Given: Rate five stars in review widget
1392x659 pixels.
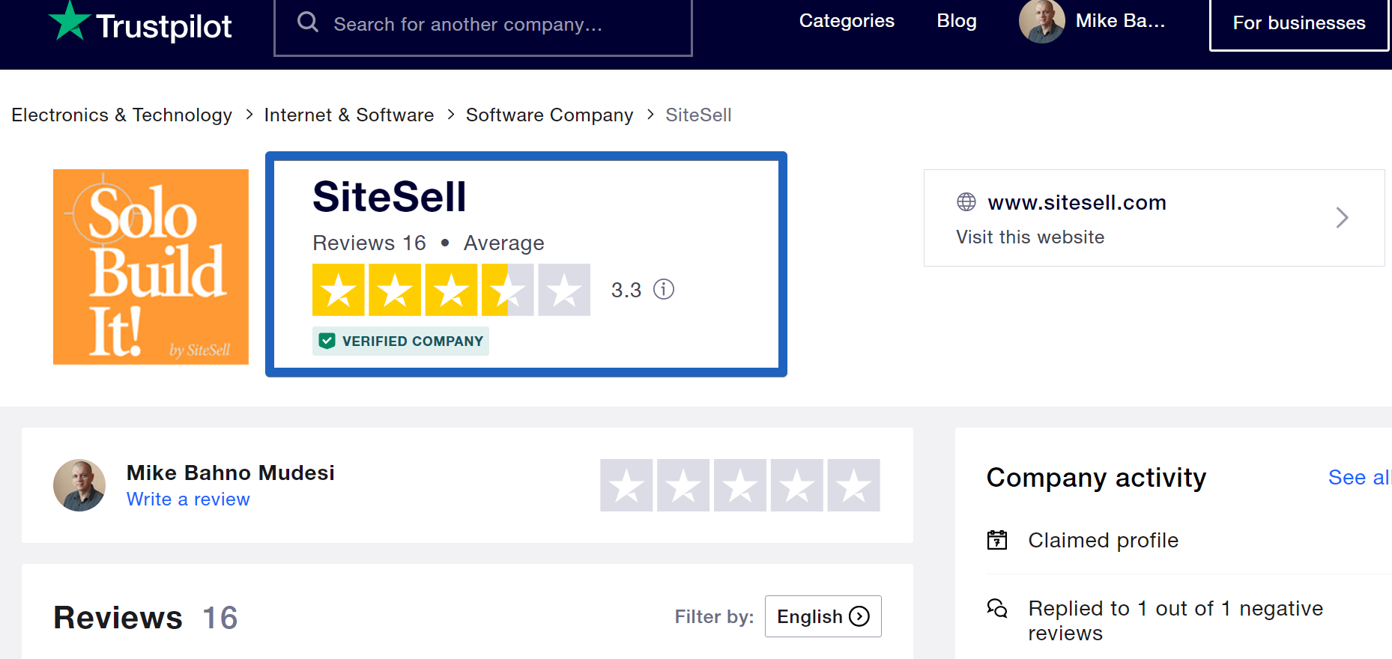Looking at the screenshot, I should 854,485.
